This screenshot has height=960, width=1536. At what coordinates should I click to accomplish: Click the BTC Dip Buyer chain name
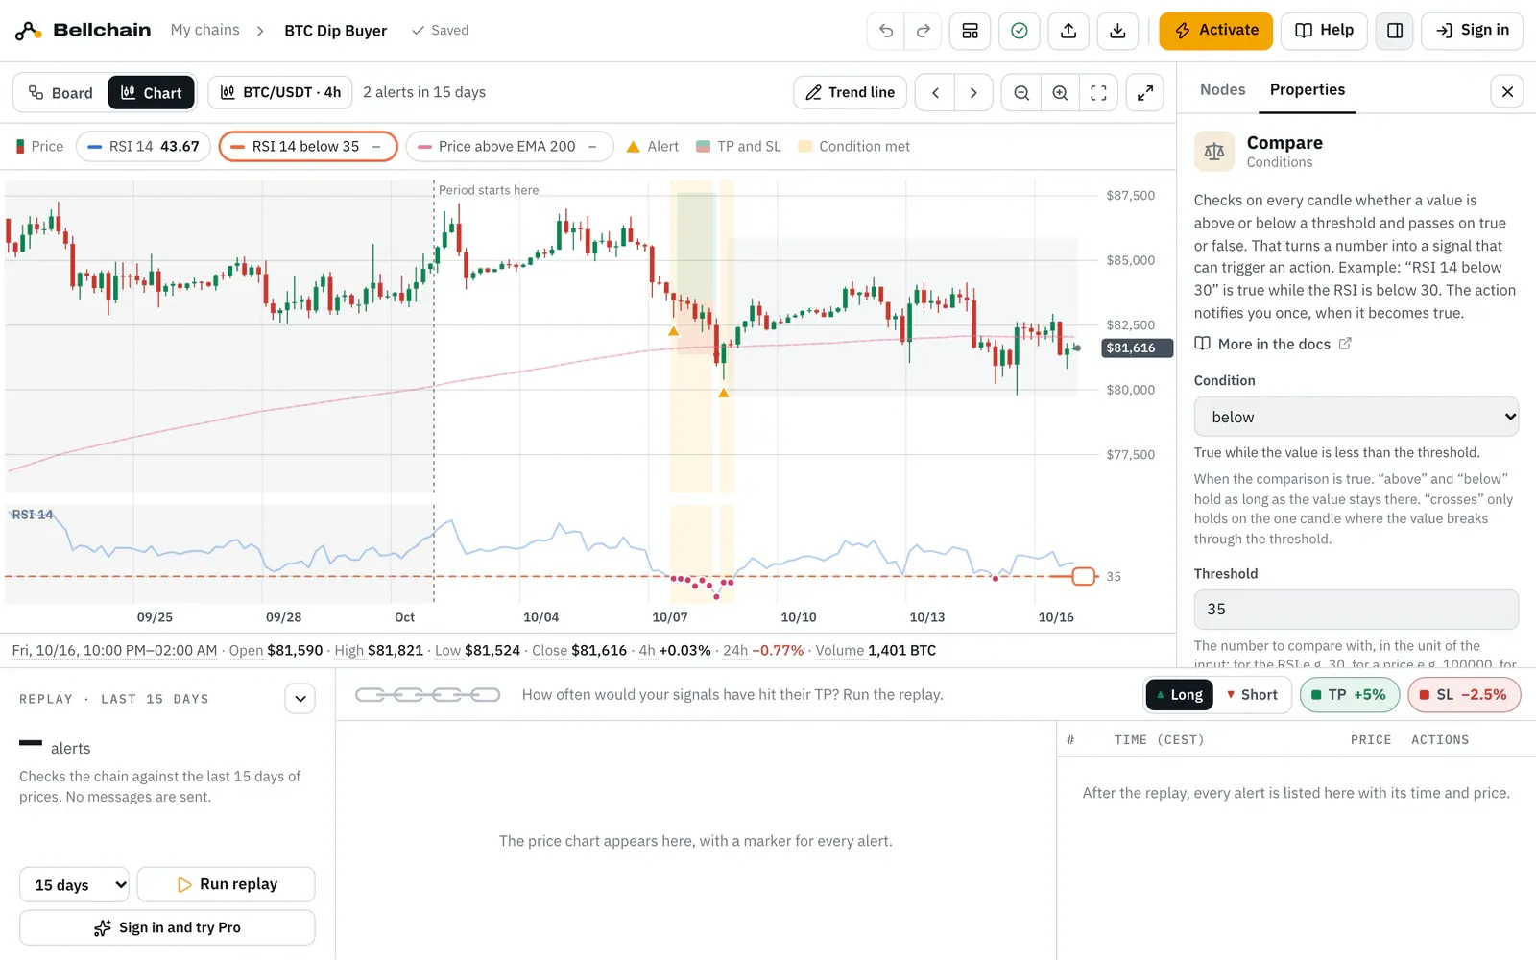pos(336,31)
